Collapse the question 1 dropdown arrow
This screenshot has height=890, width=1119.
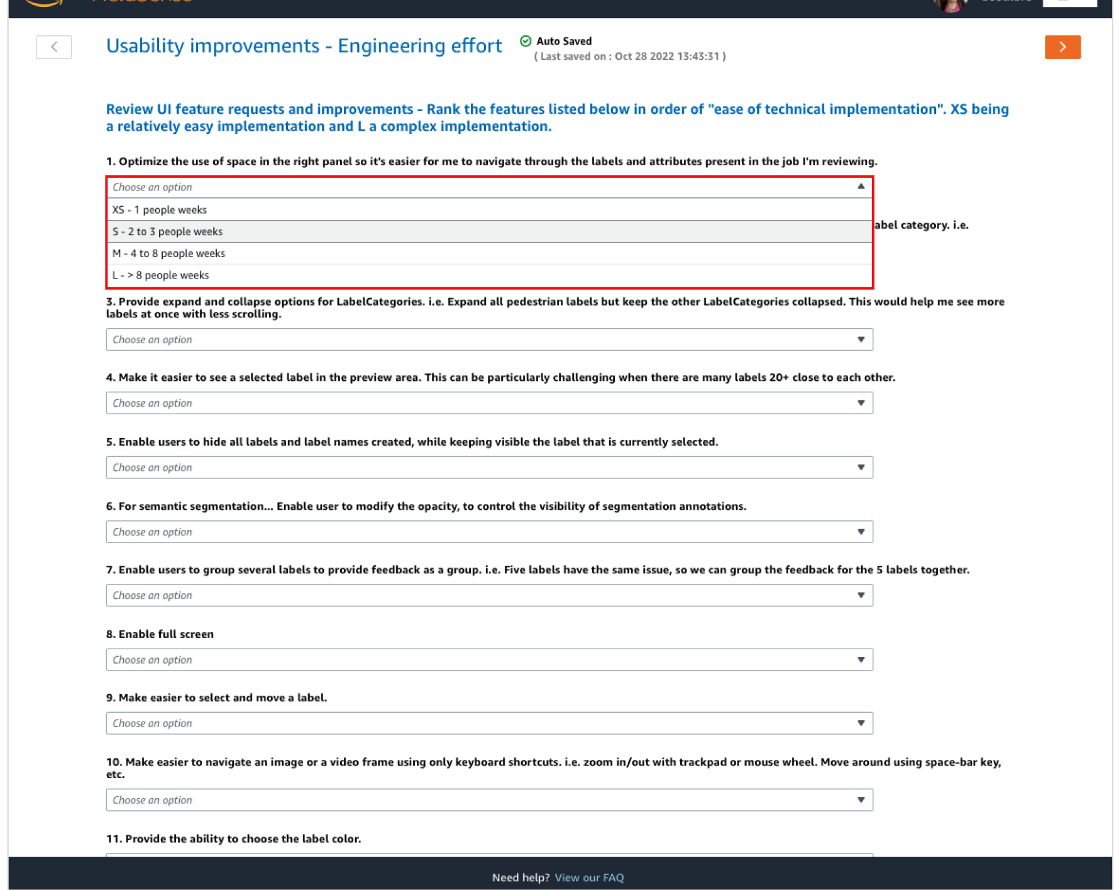[x=861, y=187]
